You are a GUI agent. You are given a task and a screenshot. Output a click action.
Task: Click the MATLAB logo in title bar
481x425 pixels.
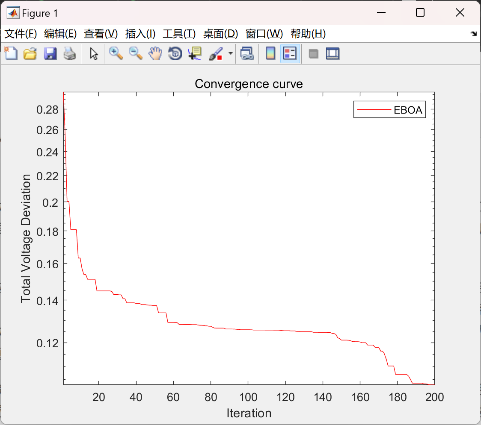pos(13,12)
